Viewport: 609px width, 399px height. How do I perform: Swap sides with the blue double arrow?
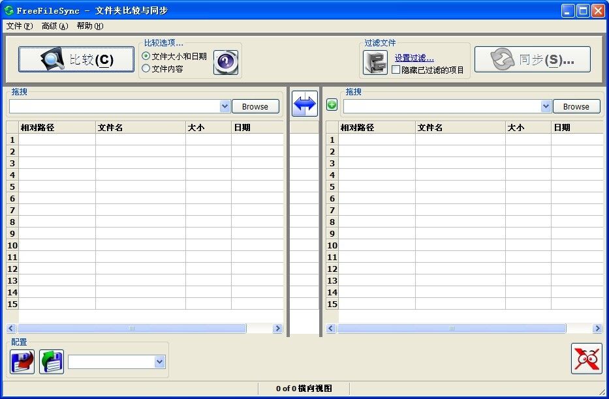click(305, 104)
